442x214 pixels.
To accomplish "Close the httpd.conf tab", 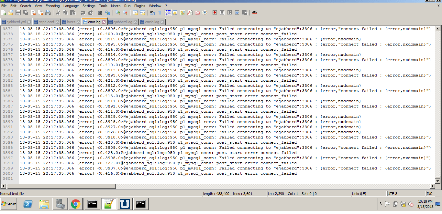I will [57, 22].
